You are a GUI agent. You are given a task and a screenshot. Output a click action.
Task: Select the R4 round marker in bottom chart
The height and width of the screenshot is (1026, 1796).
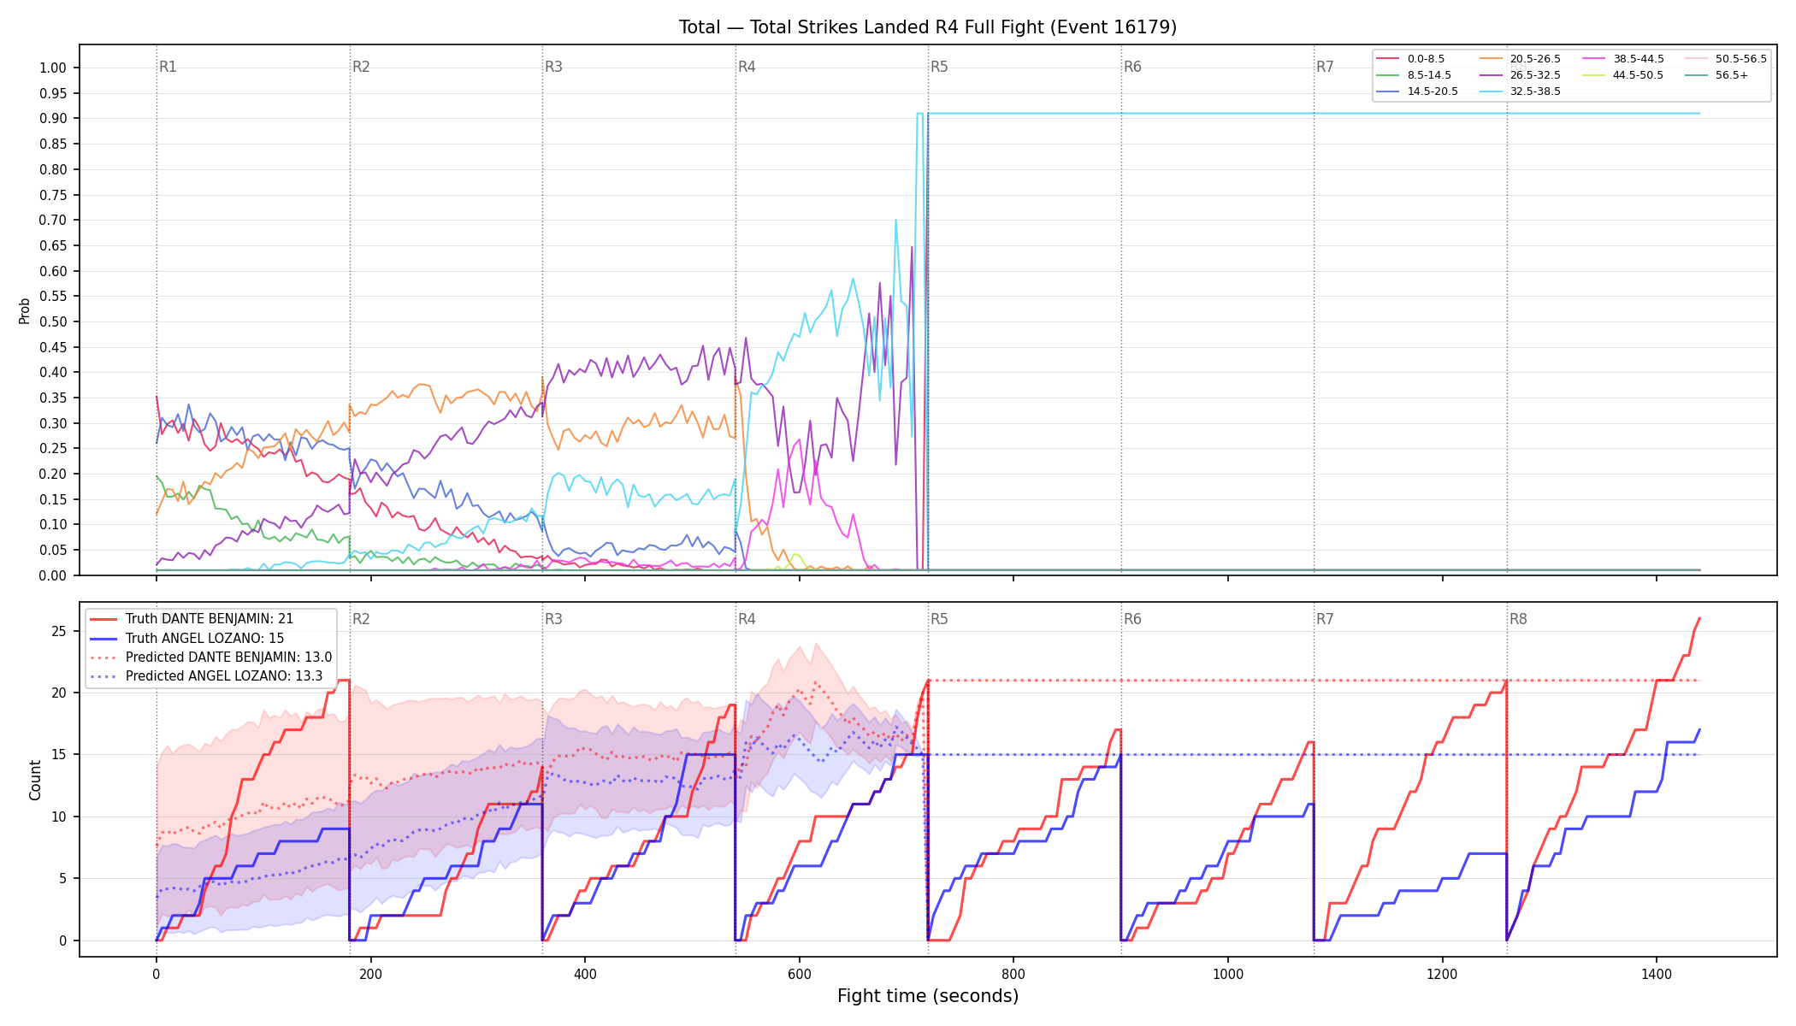747,619
